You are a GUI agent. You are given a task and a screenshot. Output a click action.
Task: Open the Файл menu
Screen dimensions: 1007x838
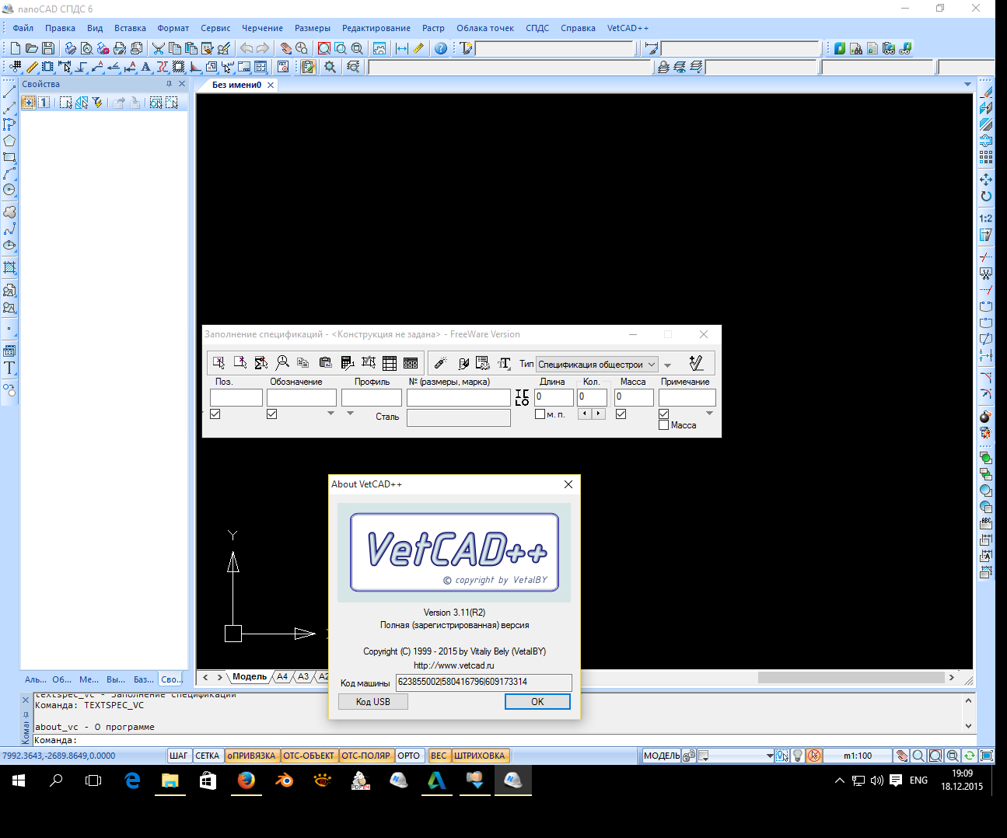point(23,28)
